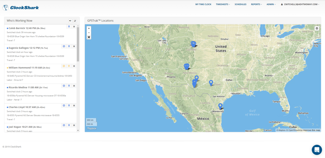Open the map layers selector
Viewport: 325px width, 158px height.
317,29
